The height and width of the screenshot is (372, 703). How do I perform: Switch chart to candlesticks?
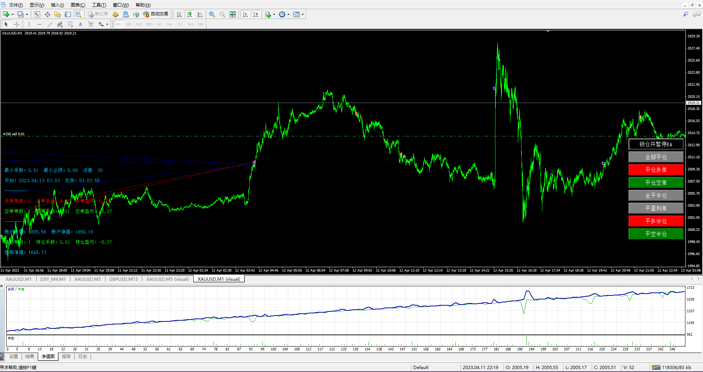[x=190, y=14]
